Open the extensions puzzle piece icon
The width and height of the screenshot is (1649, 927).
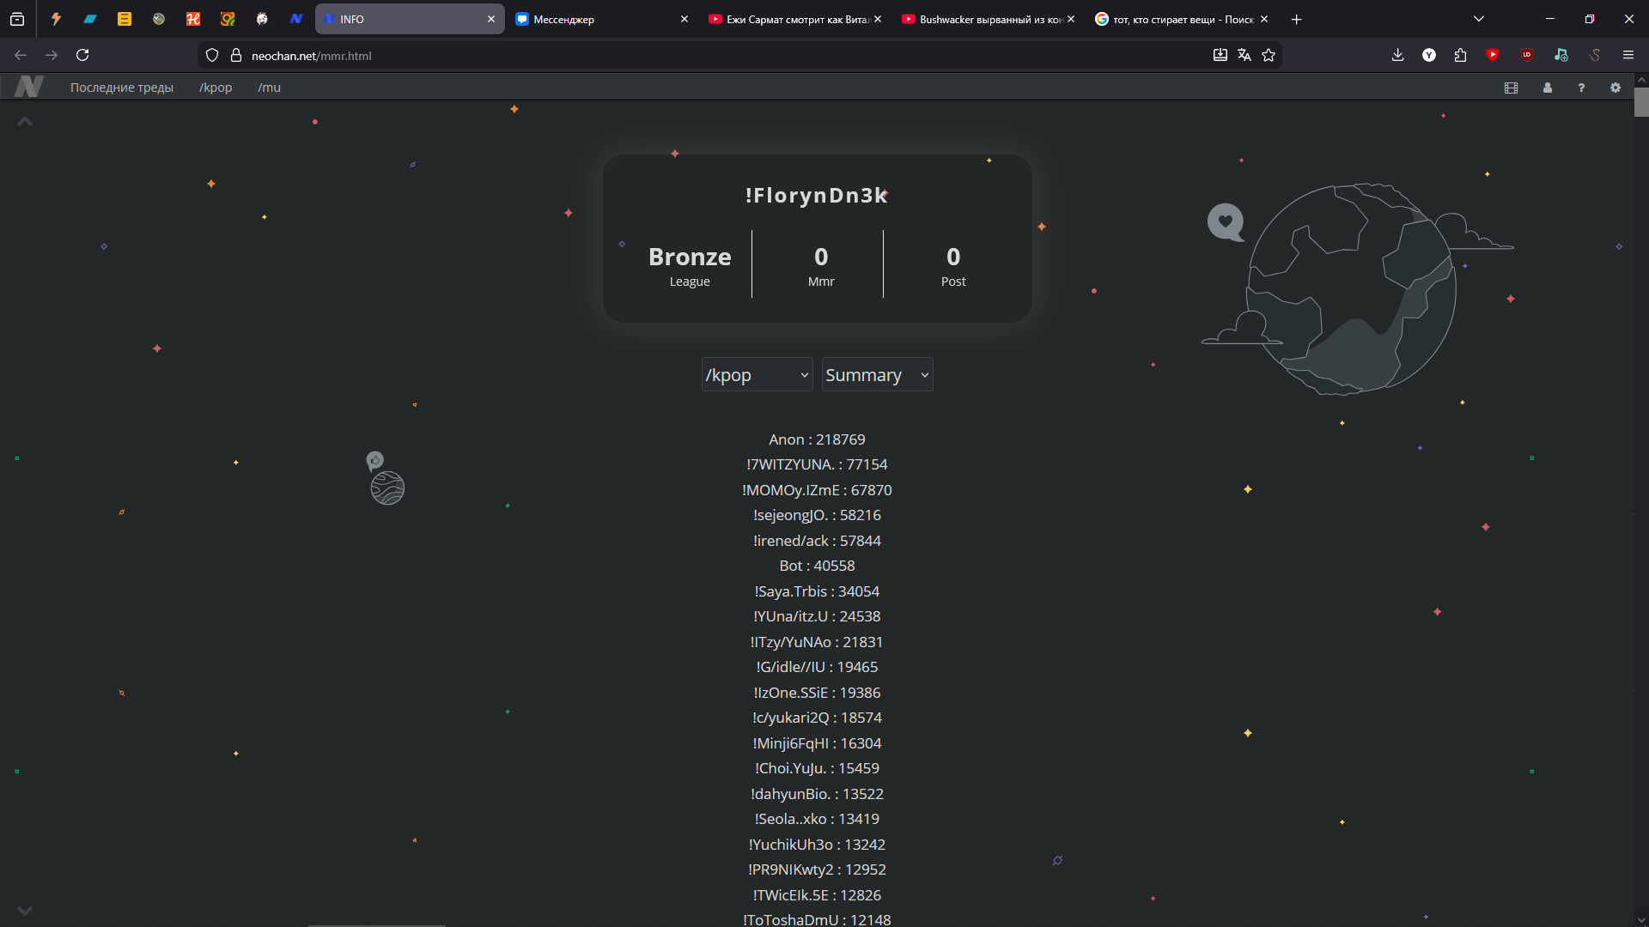1460,55
